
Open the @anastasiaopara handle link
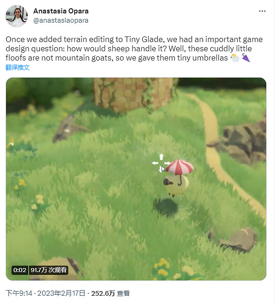coord(61,20)
